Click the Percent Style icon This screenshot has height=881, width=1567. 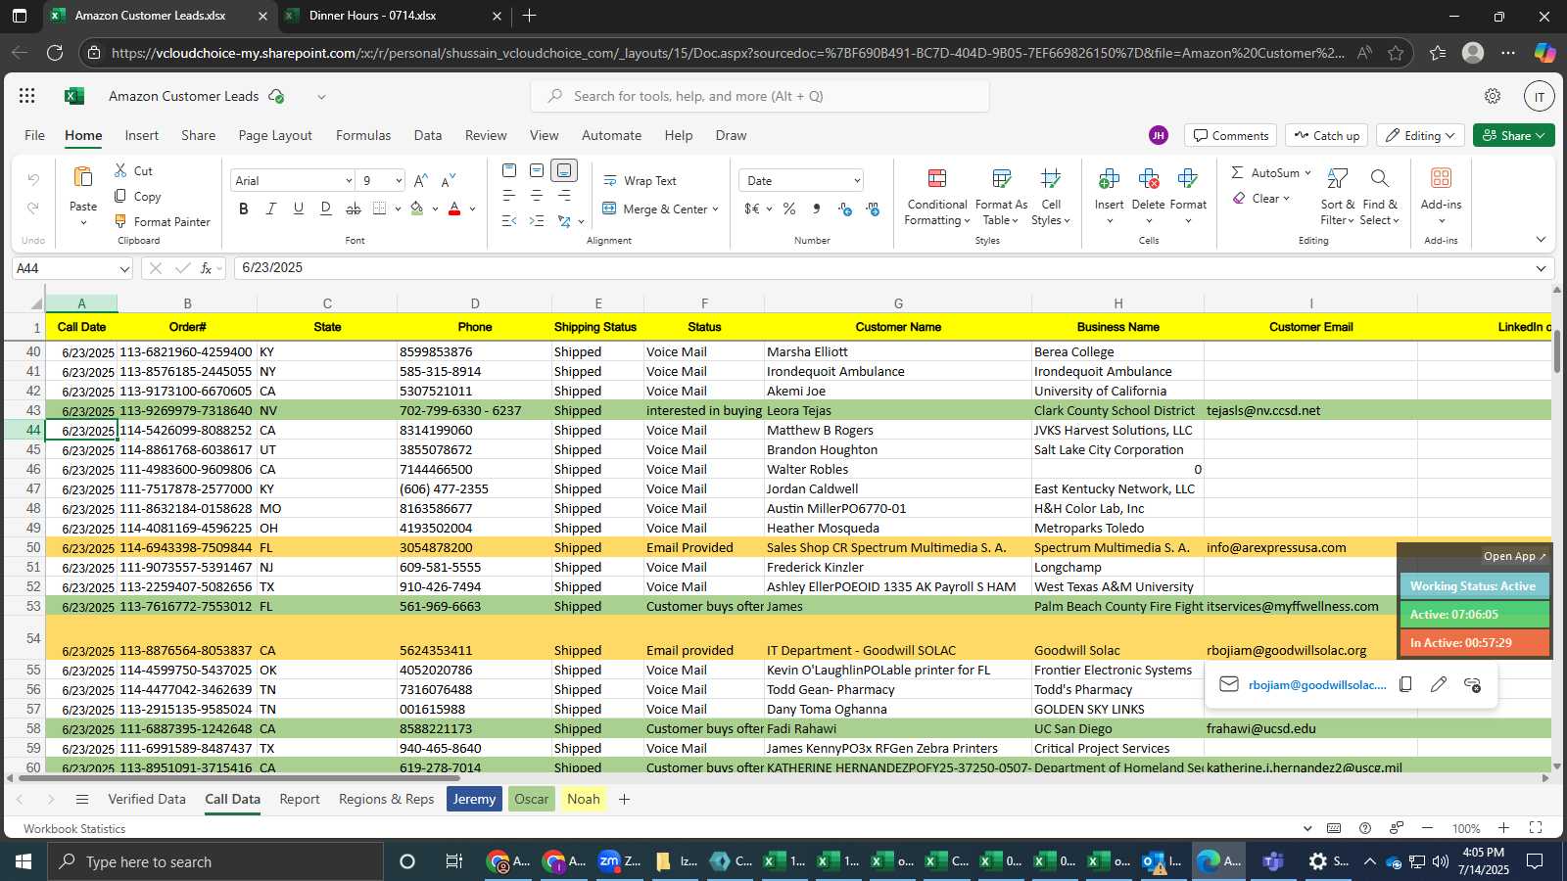pos(789,209)
